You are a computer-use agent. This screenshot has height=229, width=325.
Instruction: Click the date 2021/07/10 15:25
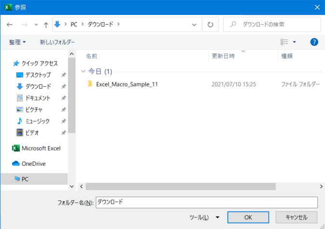pos(233,84)
